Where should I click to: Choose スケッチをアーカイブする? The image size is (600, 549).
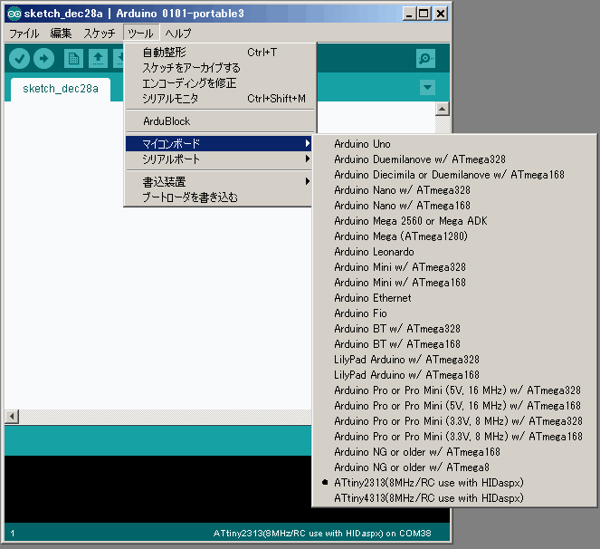[x=221, y=68]
